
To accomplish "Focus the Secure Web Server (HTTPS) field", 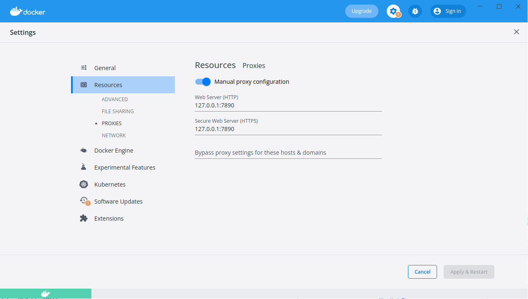I will [288, 129].
